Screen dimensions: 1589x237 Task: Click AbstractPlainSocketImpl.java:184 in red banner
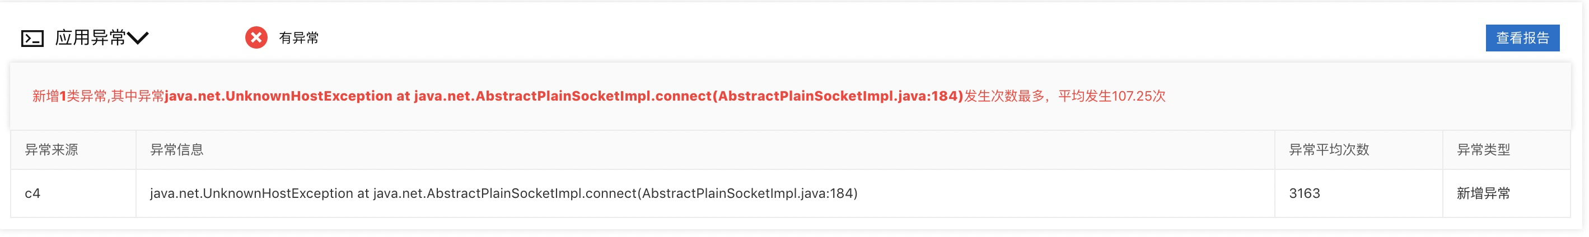(837, 96)
